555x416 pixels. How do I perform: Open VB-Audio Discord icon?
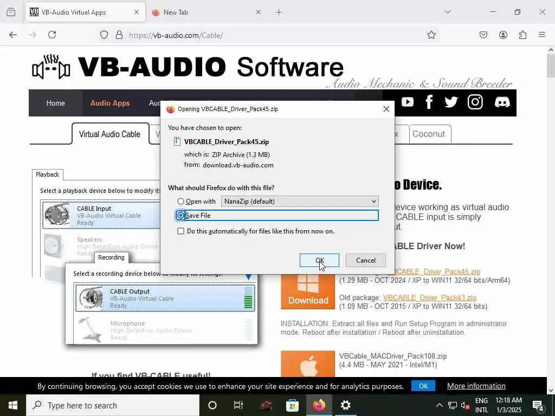tap(502, 102)
